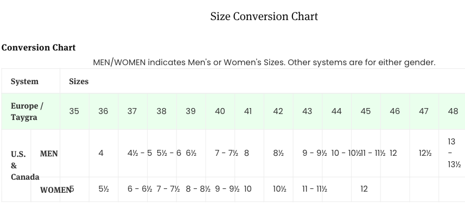The width and height of the screenshot is (465, 221).
Task: Click women's size 5½ cell
Action: pyautogui.click(x=104, y=189)
